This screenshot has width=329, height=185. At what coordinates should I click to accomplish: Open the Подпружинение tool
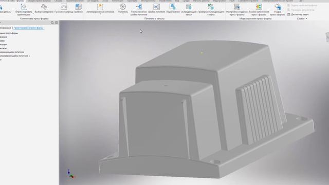pos(173,8)
